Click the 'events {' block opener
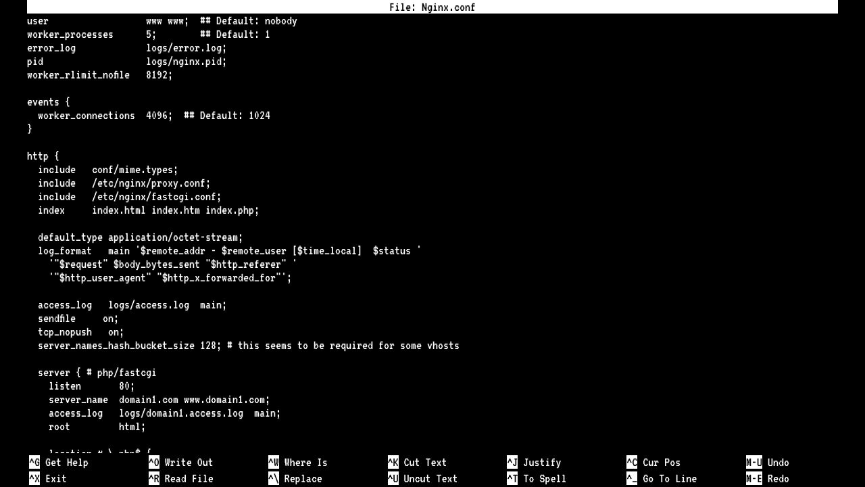The image size is (865, 487). tap(49, 102)
